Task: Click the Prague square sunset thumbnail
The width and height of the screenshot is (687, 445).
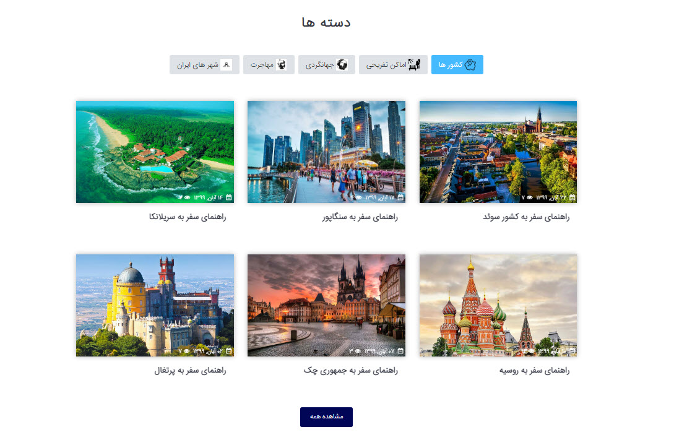Action: (x=326, y=303)
